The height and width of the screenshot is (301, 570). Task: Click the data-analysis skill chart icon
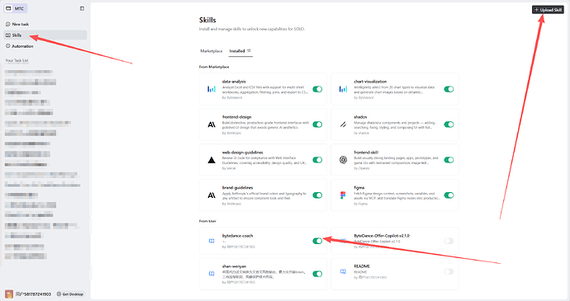tap(211, 89)
